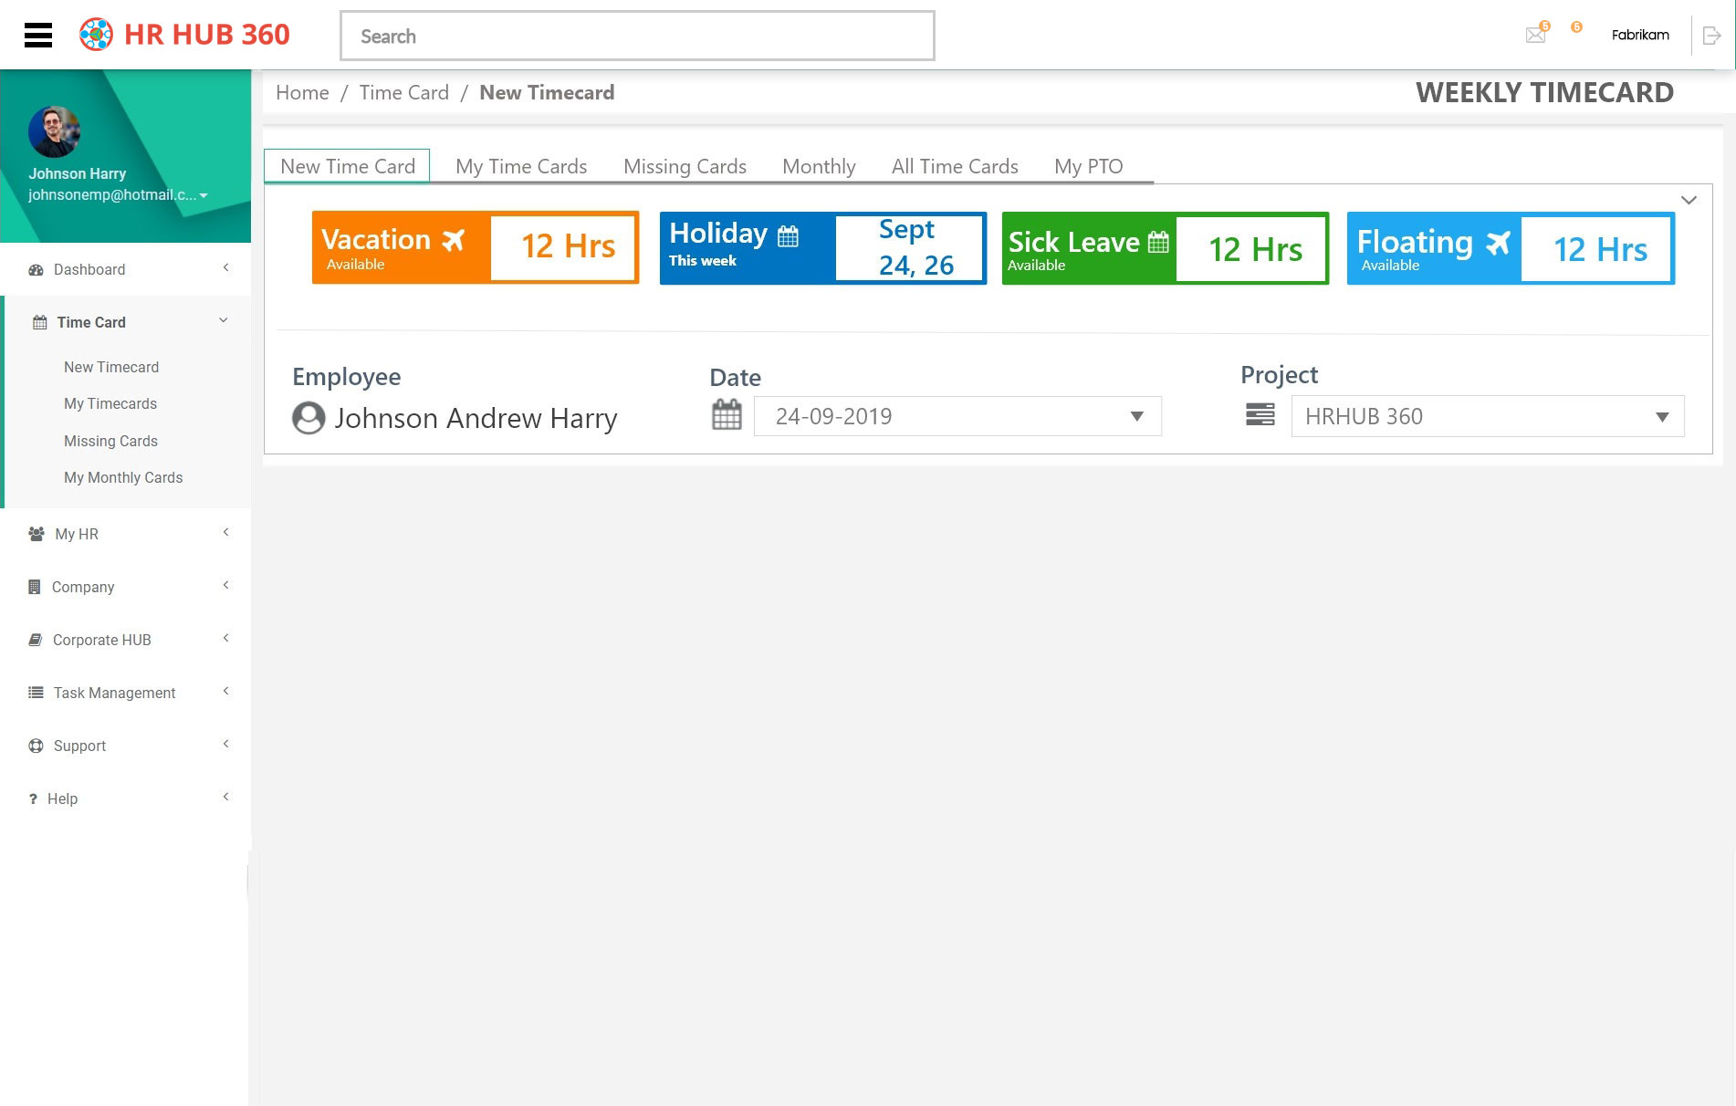Screen dimensions: 1736x1106
Task: Open the mail envelope notifications icon
Action: coord(1536,35)
